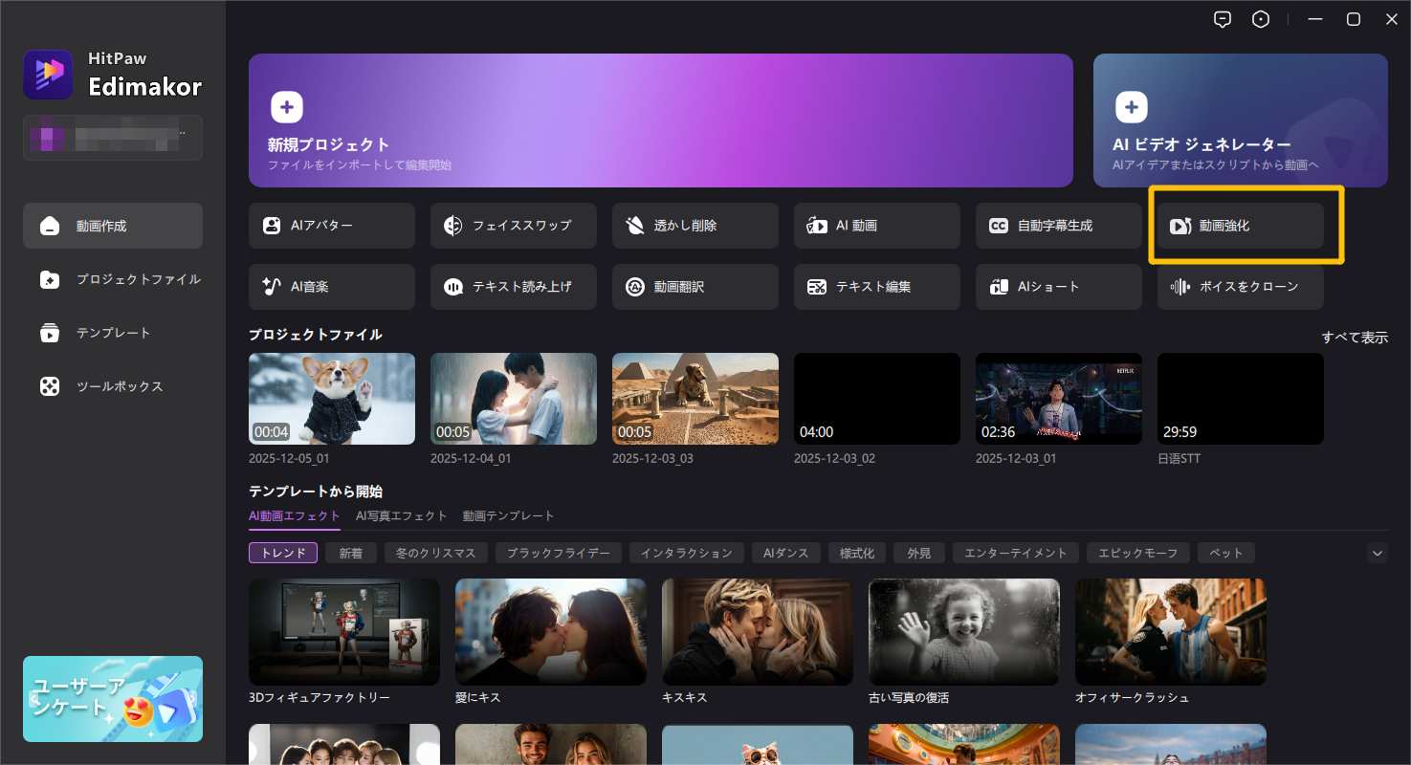Launch the フェイススワップ face swap tool
The height and width of the screenshot is (765, 1411).
click(513, 225)
